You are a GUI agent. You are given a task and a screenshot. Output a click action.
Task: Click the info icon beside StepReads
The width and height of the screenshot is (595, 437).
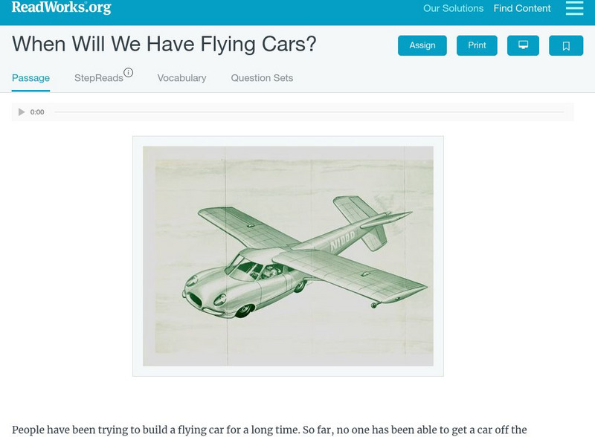pyautogui.click(x=129, y=73)
